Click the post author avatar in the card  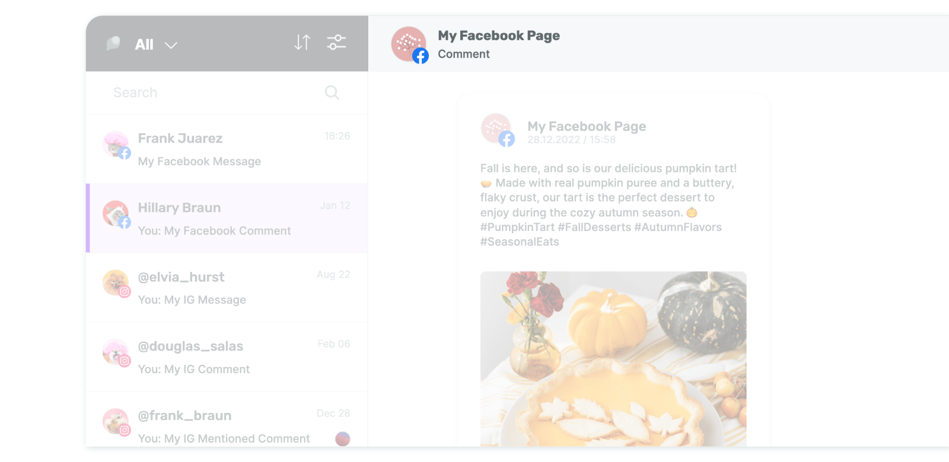pos(497,130)
